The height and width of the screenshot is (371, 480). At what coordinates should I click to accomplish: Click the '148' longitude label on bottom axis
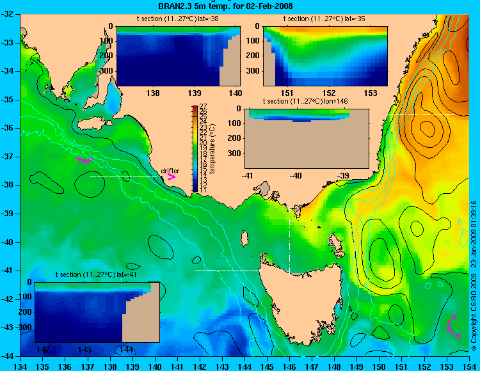click(x=334, y=367)
